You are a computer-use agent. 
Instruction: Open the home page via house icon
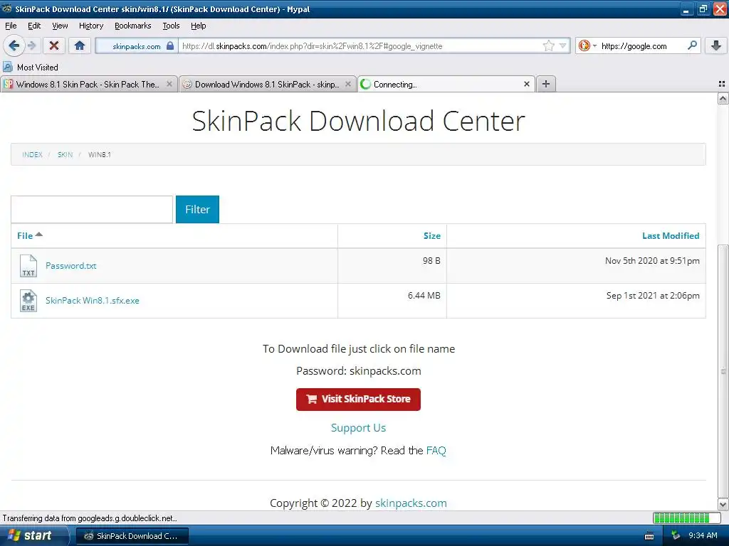click(x=80, y=45)
